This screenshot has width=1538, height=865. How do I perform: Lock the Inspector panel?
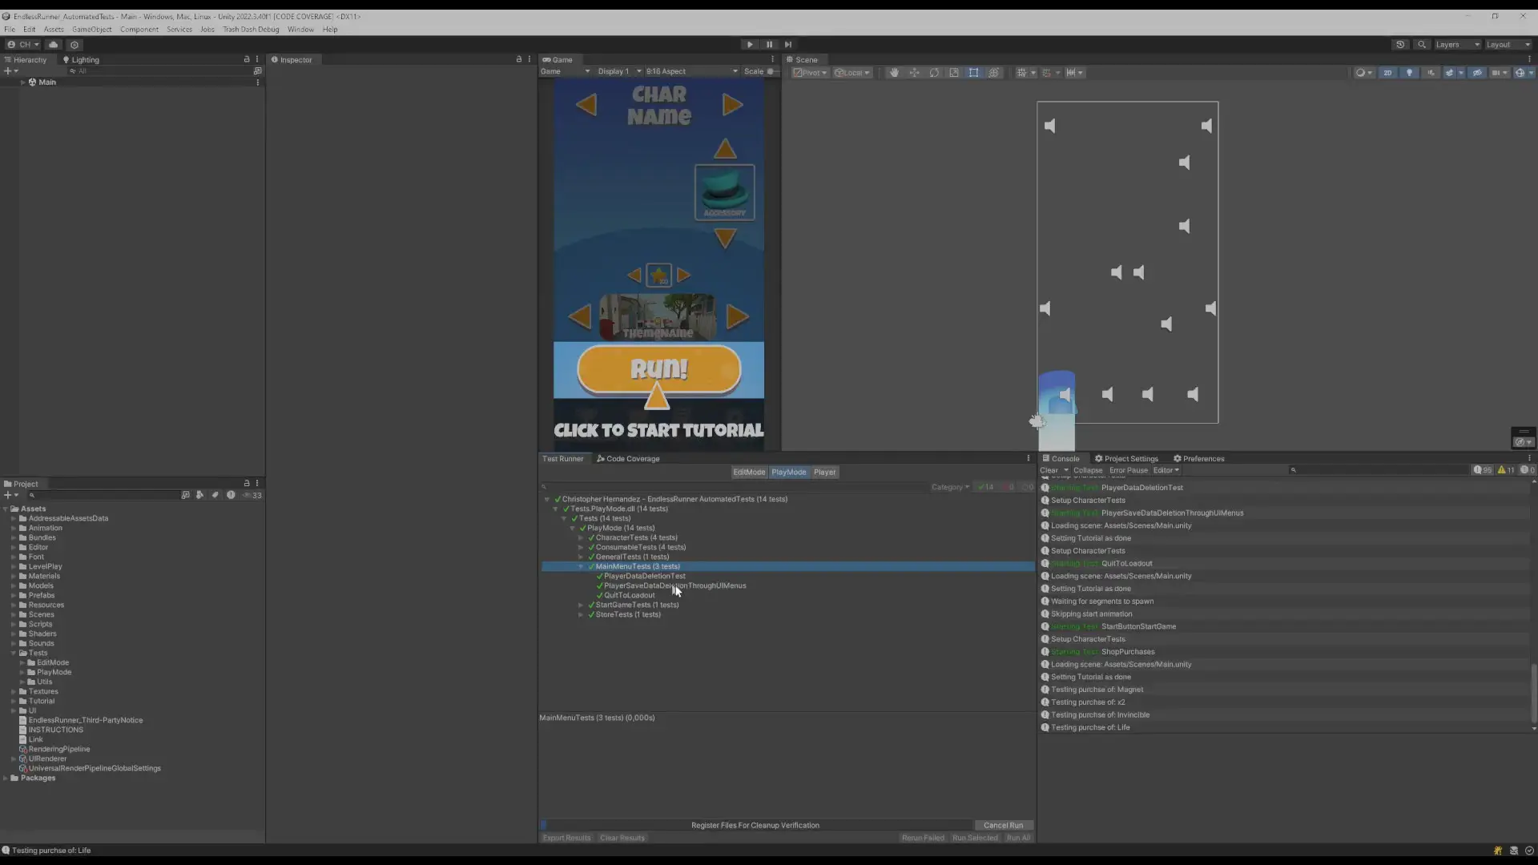point(518,59)
